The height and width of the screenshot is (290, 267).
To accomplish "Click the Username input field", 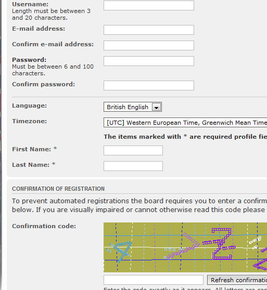I will (149, 5).
